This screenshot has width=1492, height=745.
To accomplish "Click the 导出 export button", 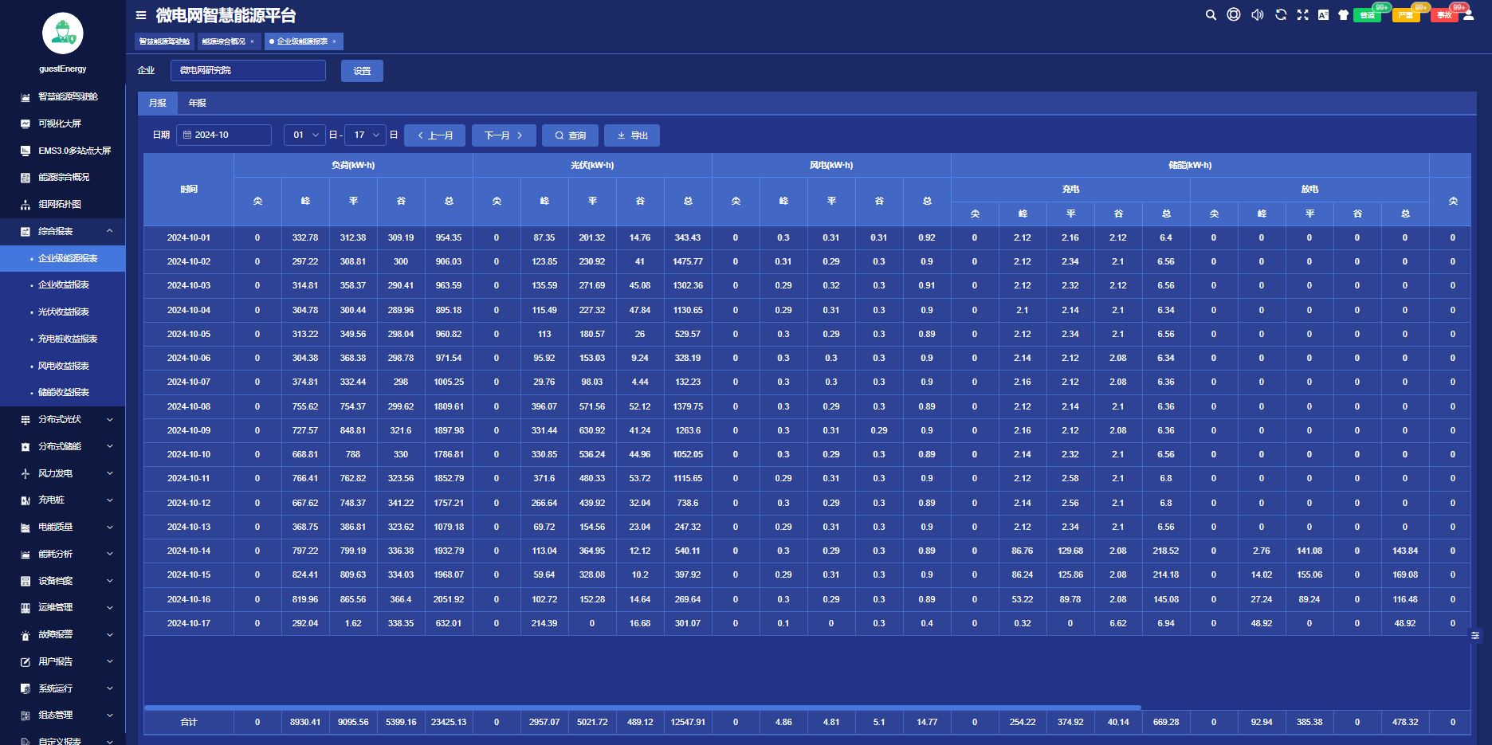I will point(631,135).
